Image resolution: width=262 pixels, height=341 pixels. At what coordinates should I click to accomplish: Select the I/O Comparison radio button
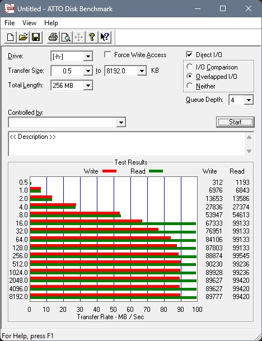tap(189, 67)
